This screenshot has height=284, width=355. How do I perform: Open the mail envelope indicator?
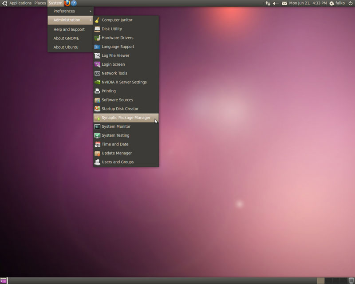284,3
